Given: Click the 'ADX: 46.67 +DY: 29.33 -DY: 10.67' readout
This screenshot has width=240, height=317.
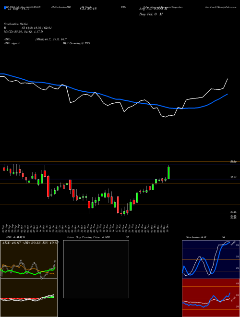Looking at the screenshot, I should [30, 243].
